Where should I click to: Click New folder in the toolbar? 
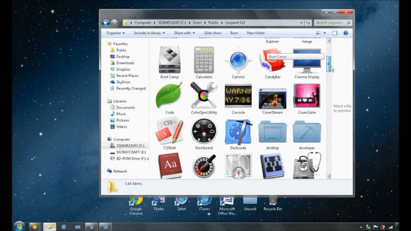pyautogui.click(x=256, y=33)
